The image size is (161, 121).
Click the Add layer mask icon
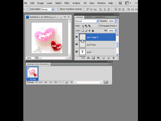pyautogui.click(x=93, y=58)
